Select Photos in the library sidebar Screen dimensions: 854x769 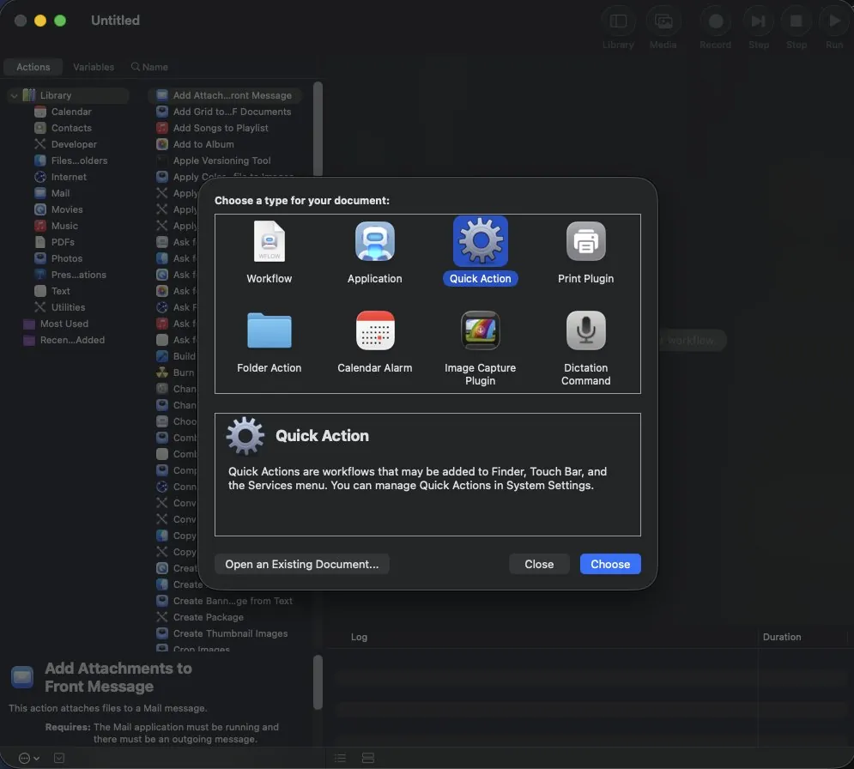(x=66, y=258)
